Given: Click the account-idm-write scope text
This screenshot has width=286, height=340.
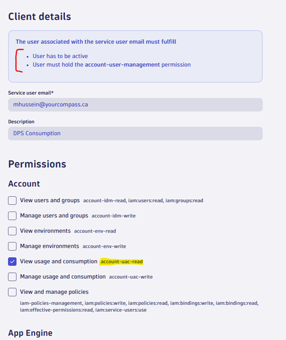Looking at the screenshot, I should coord(113,216).
